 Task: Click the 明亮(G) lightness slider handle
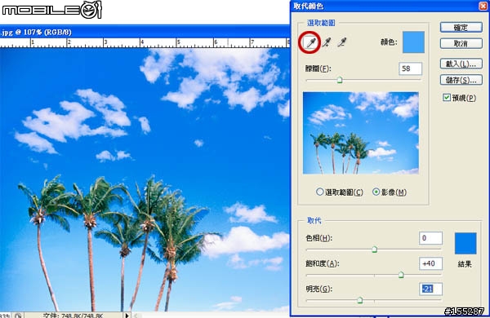[x=359, y=300]
